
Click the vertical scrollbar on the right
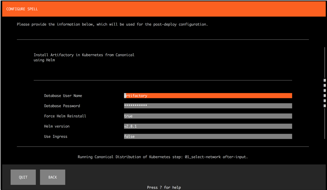click(325, 93)
